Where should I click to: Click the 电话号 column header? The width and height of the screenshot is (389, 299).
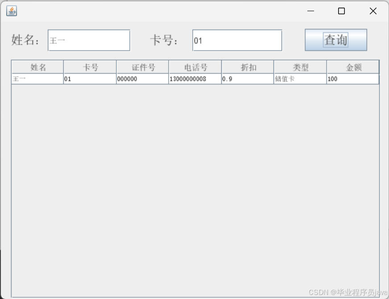tap(194, 67)
